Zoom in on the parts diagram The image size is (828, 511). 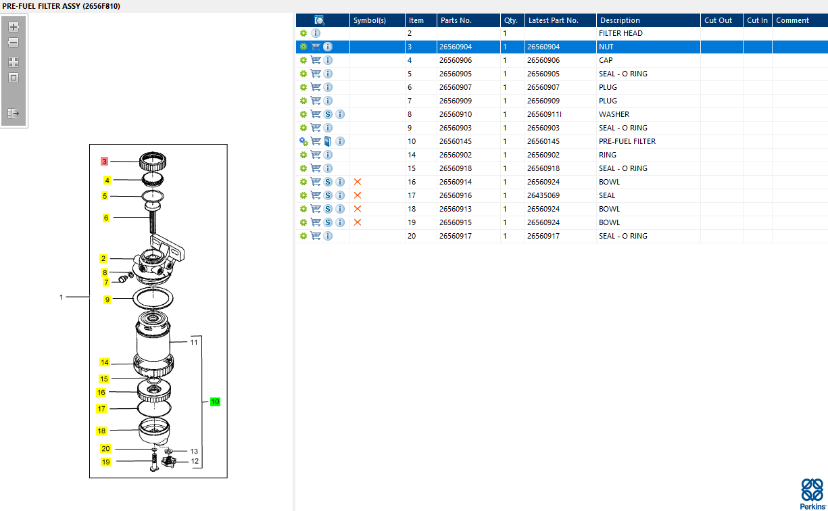14,27
